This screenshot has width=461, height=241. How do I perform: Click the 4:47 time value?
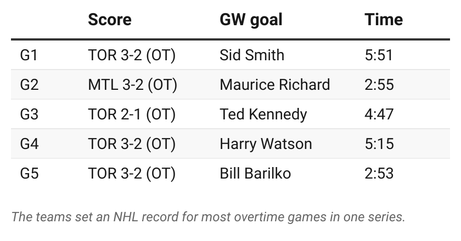379,114
